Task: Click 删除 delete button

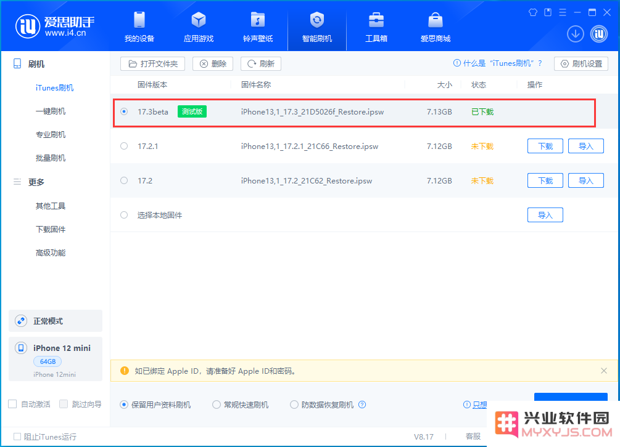Action: pyautogui.click(x=213, y=63)
